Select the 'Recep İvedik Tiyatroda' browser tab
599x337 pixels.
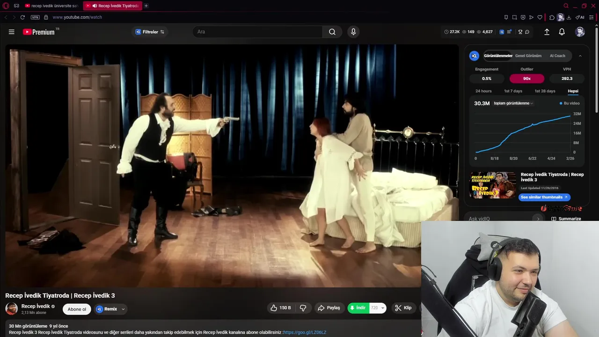112,6
